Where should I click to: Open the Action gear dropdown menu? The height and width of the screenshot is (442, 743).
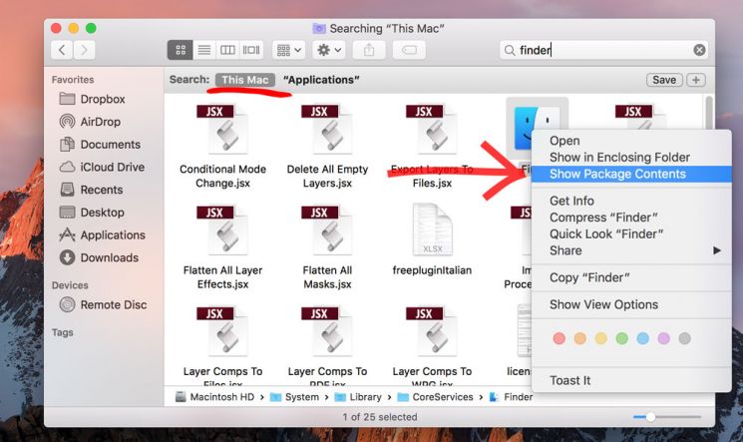tap(328, 49)
